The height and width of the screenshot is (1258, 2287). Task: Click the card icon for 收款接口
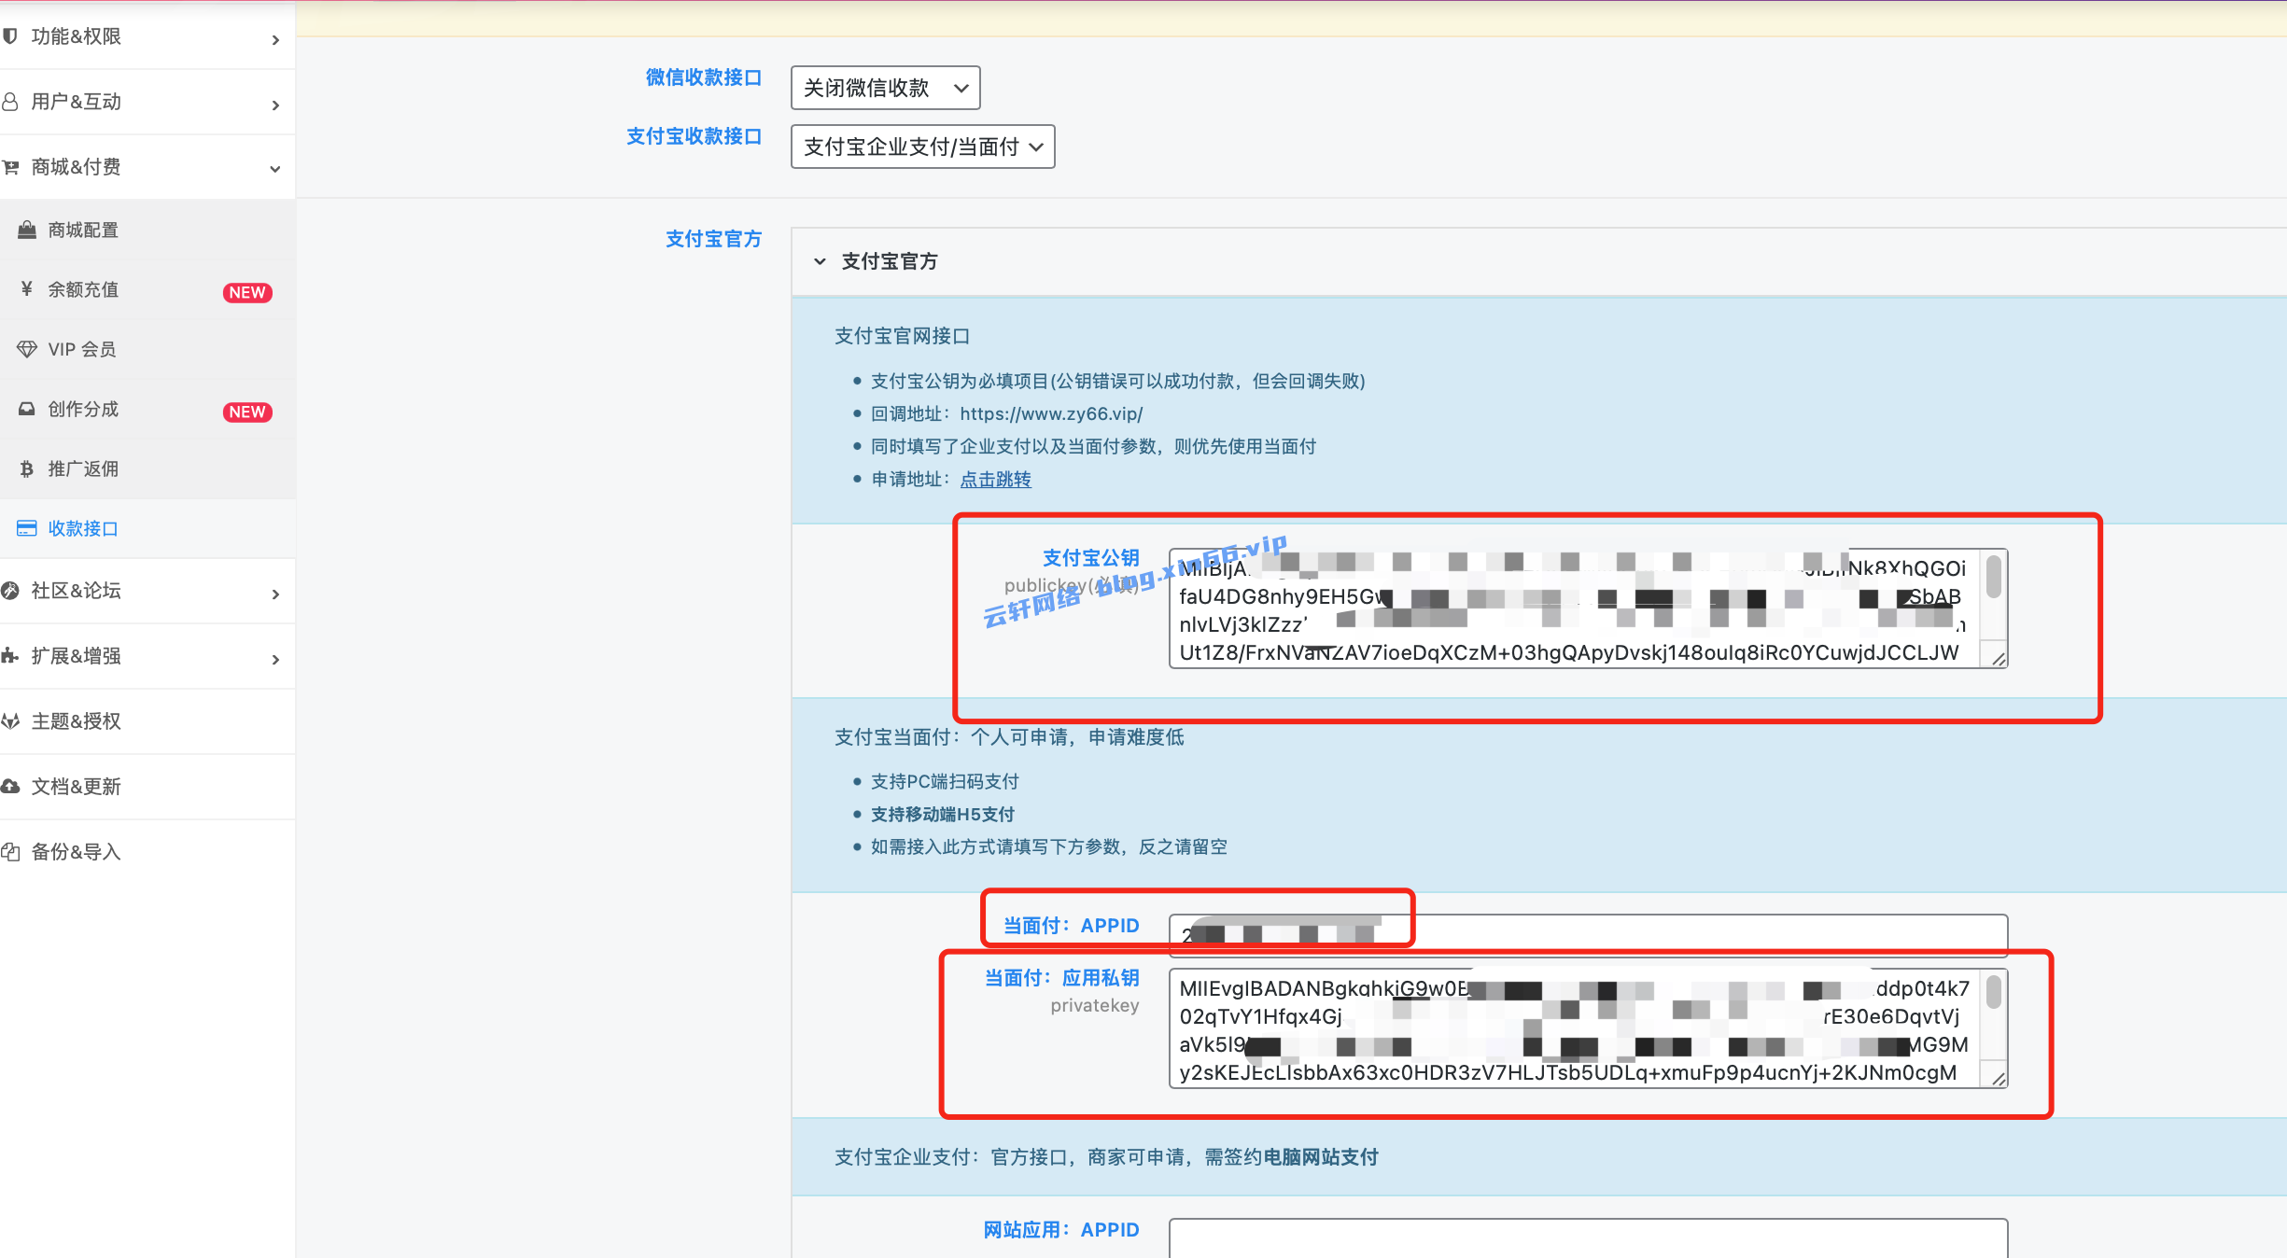27,528
